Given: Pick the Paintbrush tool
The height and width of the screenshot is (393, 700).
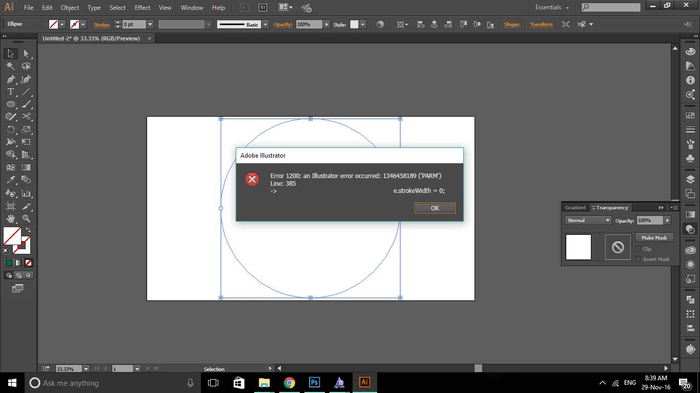Looking at the screenshot, I should coord(26,104).
